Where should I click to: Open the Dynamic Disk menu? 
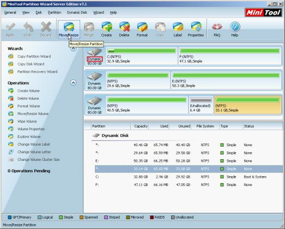(x=77, y=13)
